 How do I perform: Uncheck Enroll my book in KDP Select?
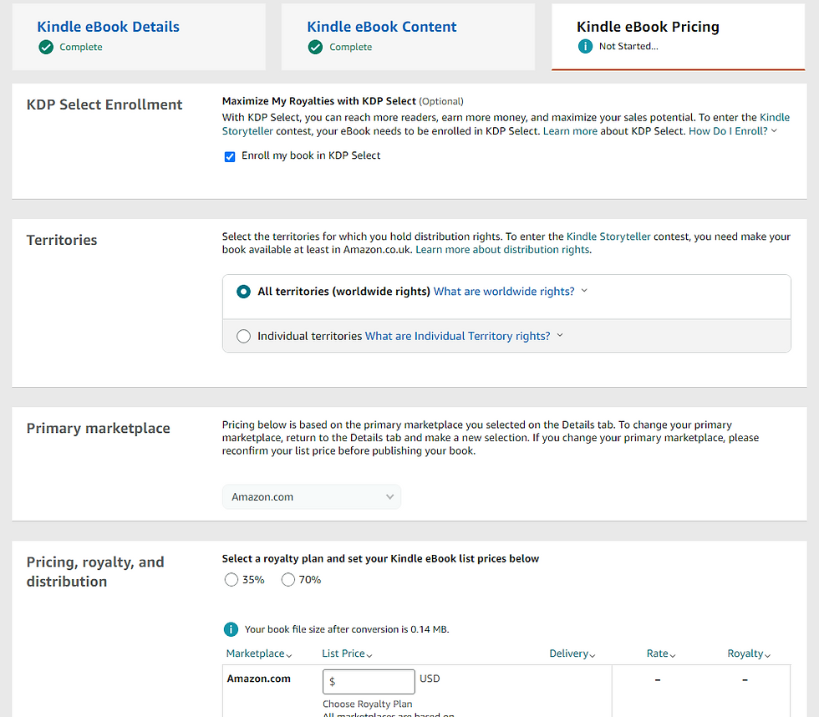(230, 156)
